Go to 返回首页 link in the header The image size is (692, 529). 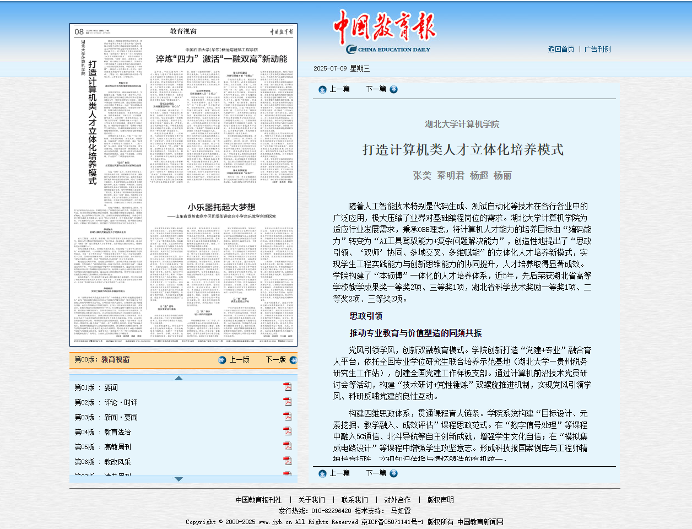(x=561, y=49)
